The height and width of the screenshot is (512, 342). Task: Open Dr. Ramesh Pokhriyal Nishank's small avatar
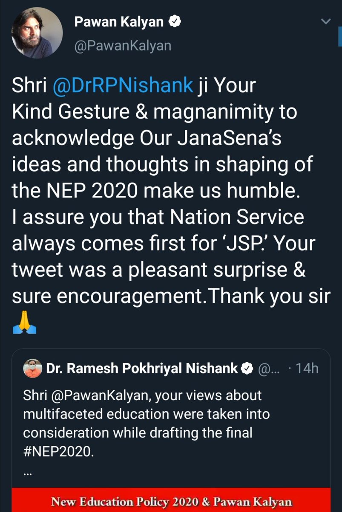click(x=33, y=369)
